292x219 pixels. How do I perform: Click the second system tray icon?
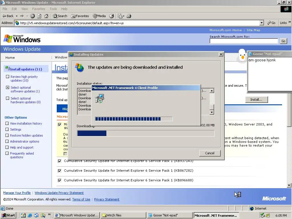(x=268, y=215)
